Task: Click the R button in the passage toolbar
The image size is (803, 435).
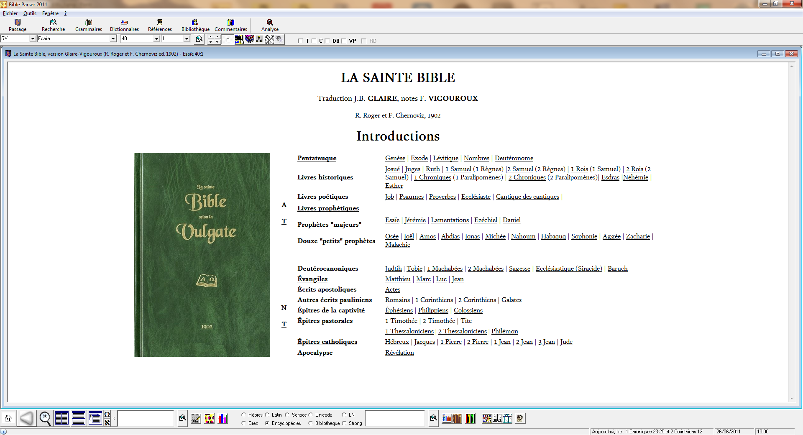Action: click(x=228, y=40)
